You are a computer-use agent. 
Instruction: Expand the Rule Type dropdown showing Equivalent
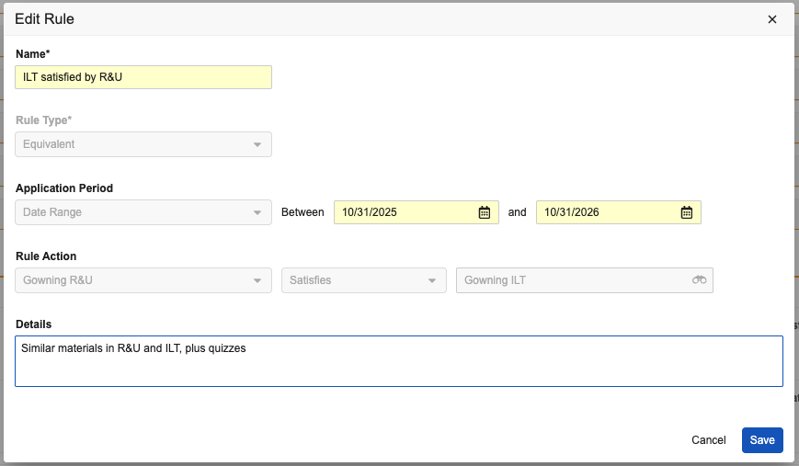coord(143,144)
